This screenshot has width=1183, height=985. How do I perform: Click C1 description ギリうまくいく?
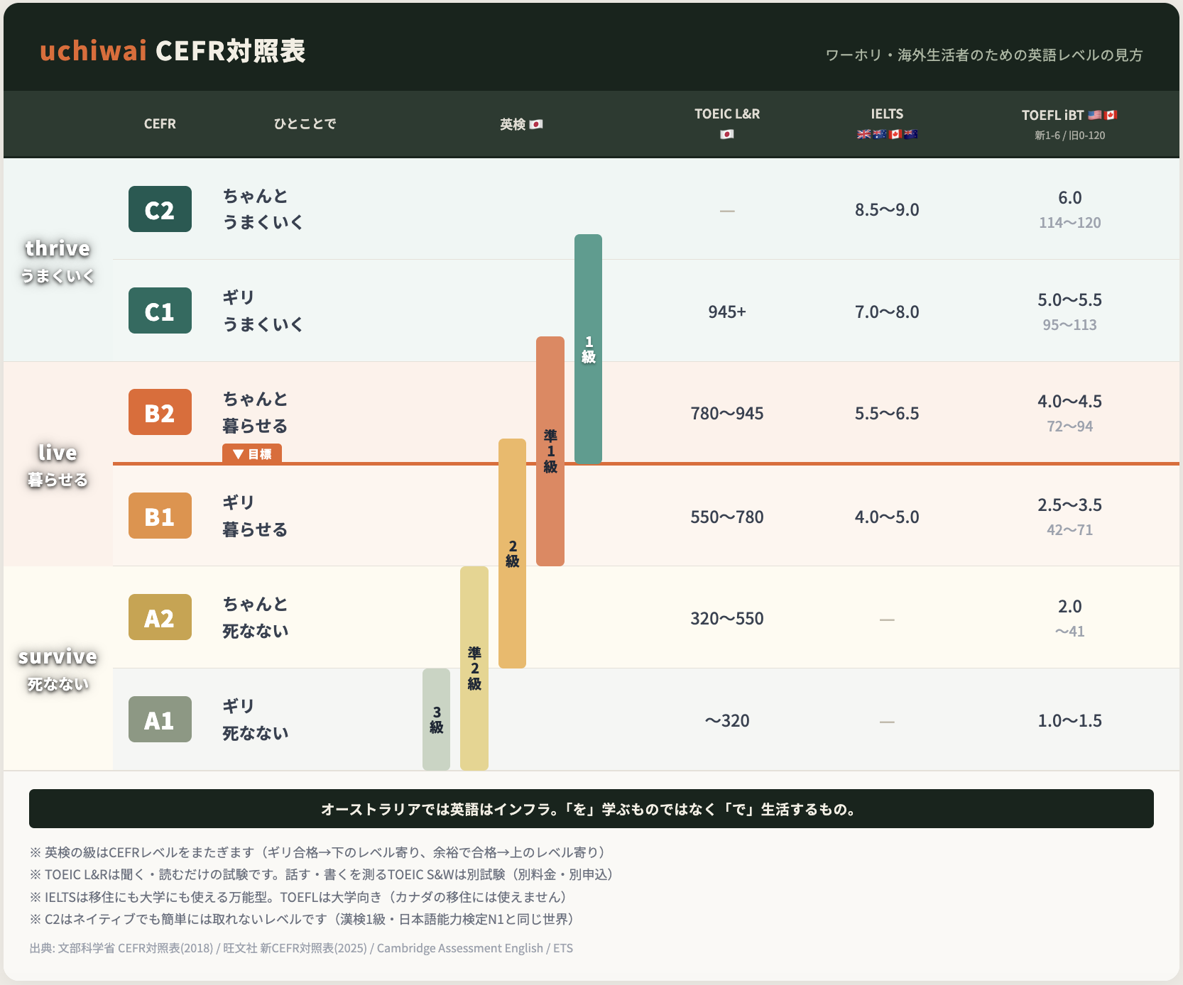(263, 311)
